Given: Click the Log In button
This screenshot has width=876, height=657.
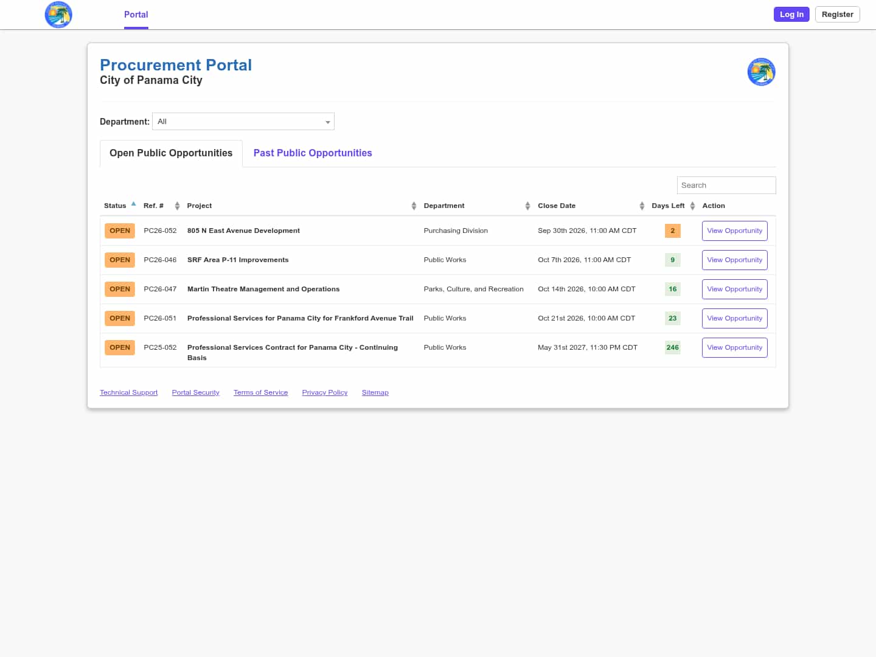Looking at the screenshot, I should 791,15.
